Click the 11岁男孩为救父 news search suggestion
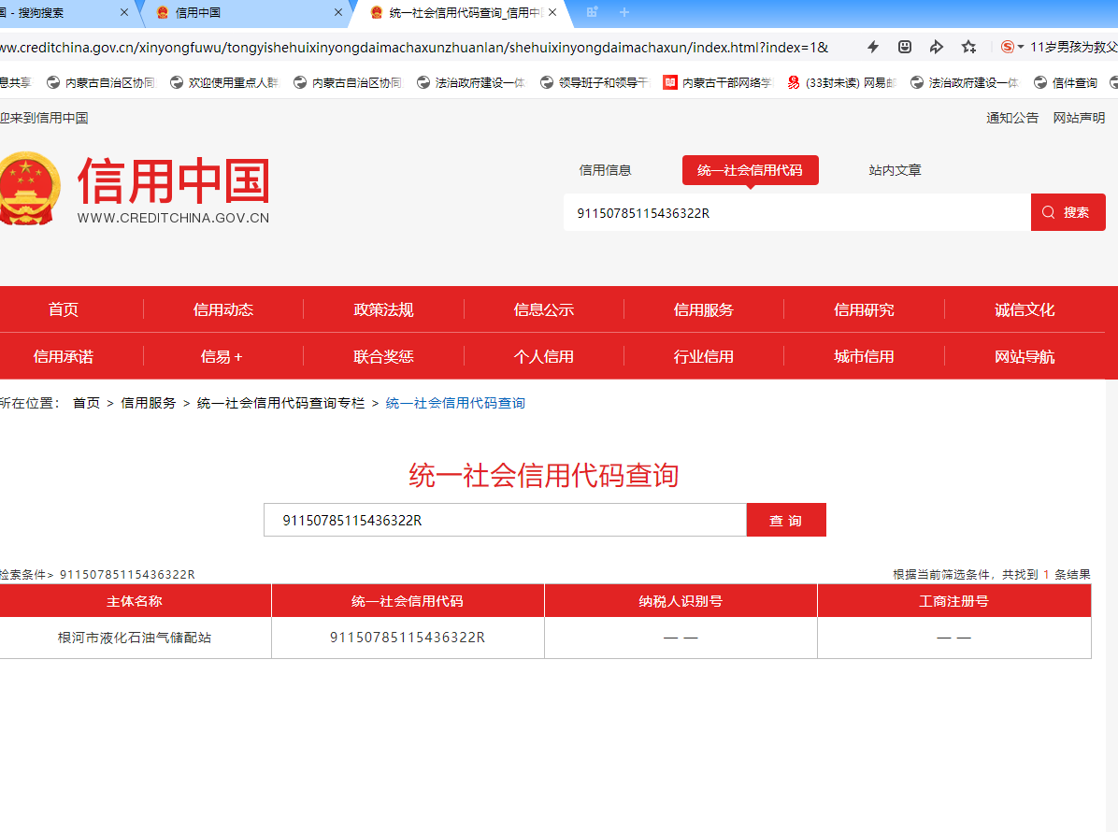This screenshot has height=832, width=1118. click(x=1074, y=47)
